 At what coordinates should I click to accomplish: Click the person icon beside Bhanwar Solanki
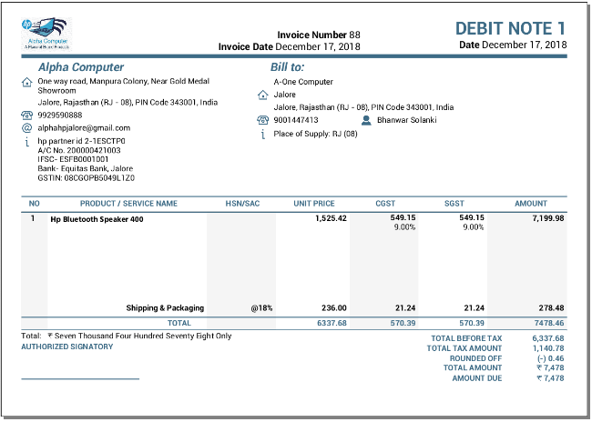click(x=366, y=120)
